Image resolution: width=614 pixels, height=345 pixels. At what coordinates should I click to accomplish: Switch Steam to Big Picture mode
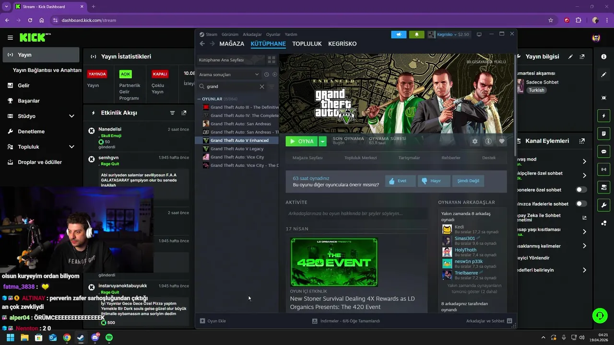479,34
